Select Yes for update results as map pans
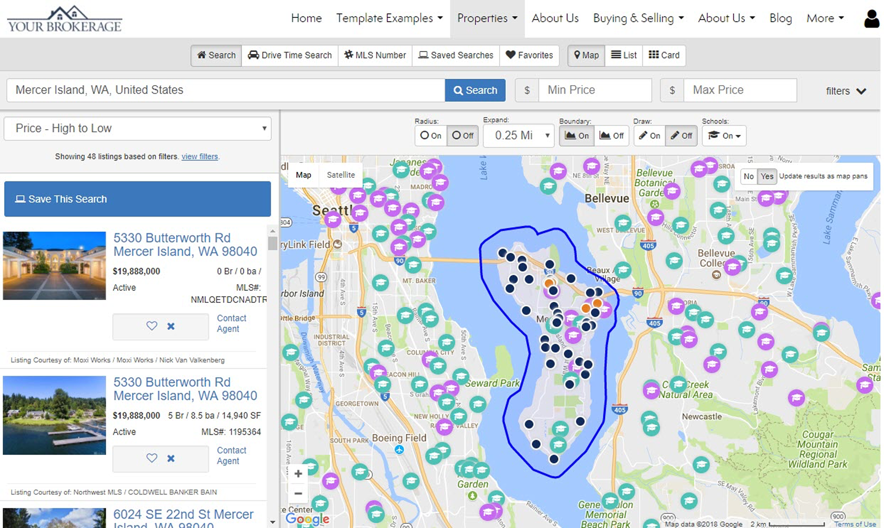 click(767, 176)
